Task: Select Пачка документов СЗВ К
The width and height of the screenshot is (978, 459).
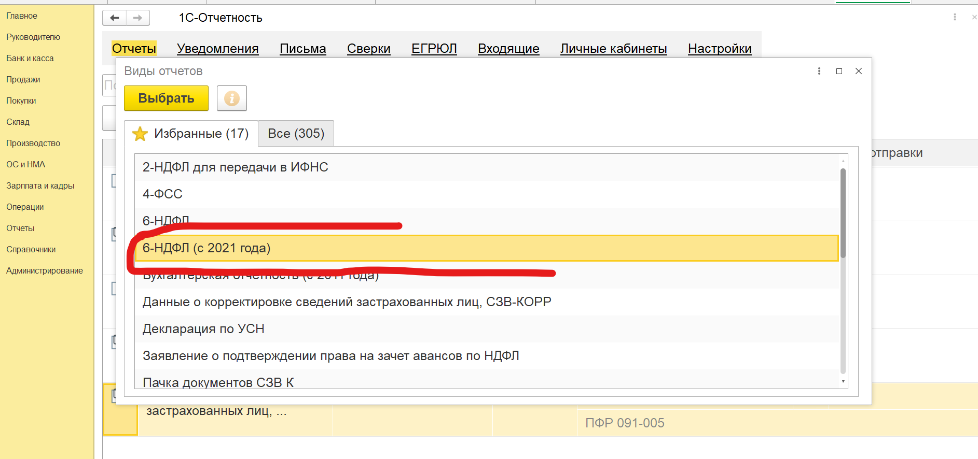Action: click(x=487, y=380)
